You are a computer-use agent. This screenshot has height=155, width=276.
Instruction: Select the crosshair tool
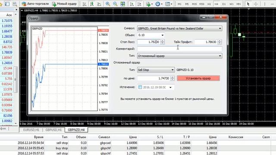pos(256,4)
